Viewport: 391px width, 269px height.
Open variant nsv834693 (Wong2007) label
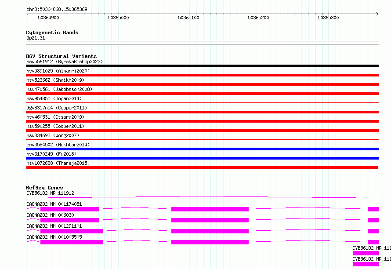[x=53, y=135]
